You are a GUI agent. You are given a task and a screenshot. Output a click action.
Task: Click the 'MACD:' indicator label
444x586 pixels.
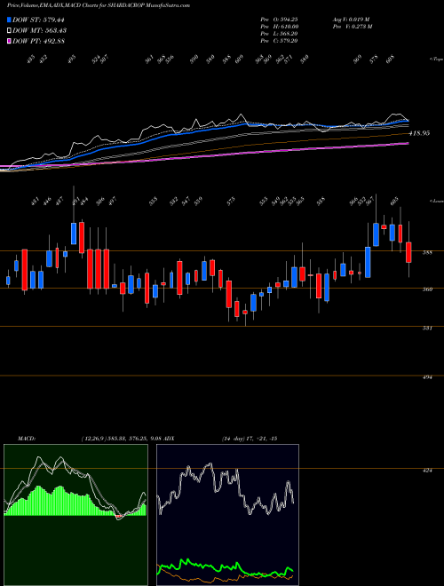26,439
